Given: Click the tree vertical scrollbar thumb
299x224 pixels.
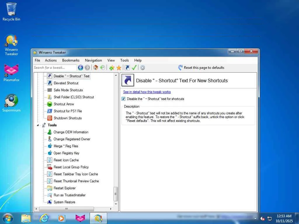Looking at the screenshot, I should click(x=116, y=194).
